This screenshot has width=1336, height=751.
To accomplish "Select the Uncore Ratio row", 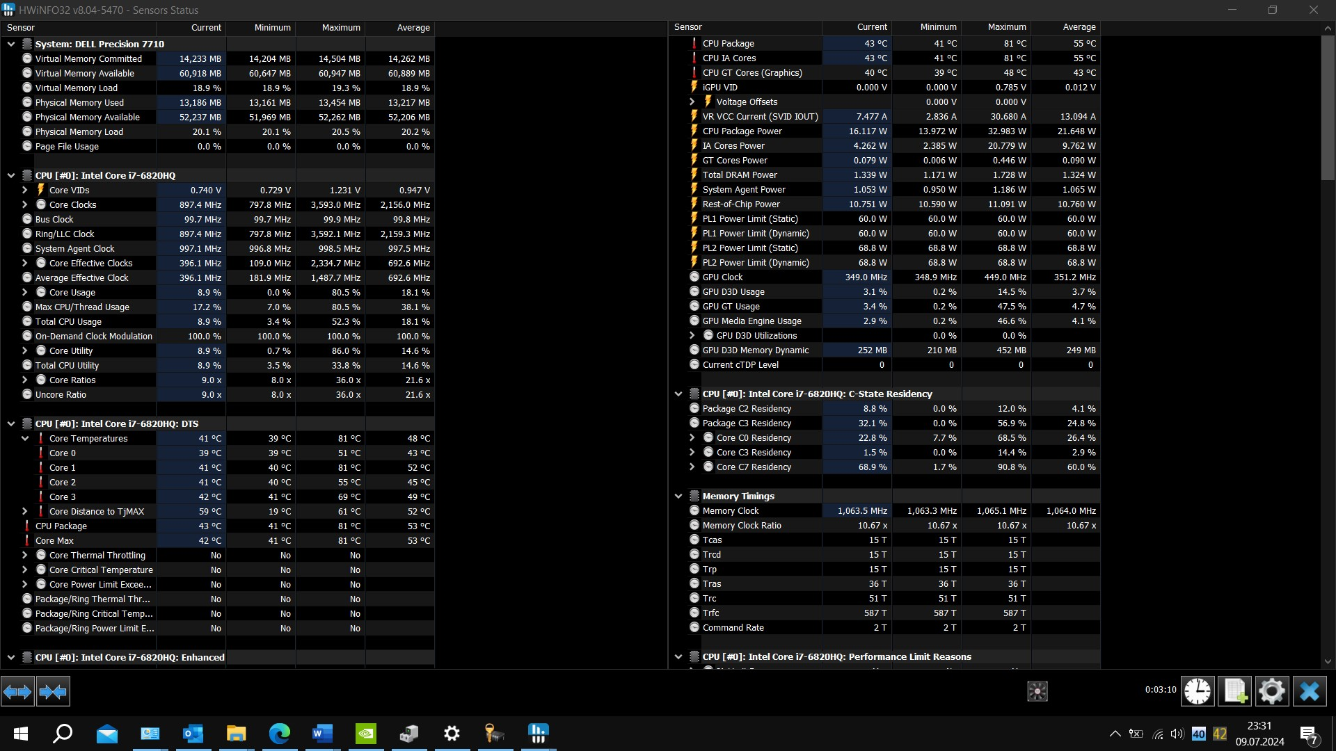I will pyautogui.click(x=218, y=394).
